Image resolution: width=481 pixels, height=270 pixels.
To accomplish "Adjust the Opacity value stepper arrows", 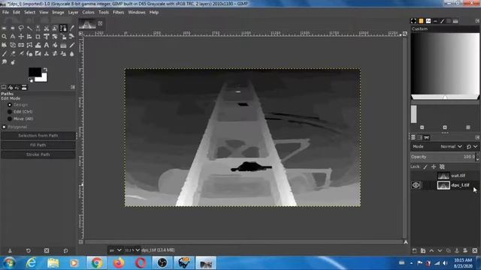I will [477, 157].
